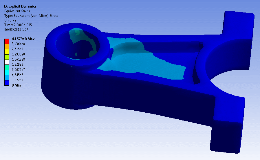Click the light blue stressed web region
The height and width of the screenshot is (160, 260).
coord(145,62)
